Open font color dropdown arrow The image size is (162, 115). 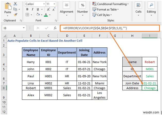[x=50, y=15]
